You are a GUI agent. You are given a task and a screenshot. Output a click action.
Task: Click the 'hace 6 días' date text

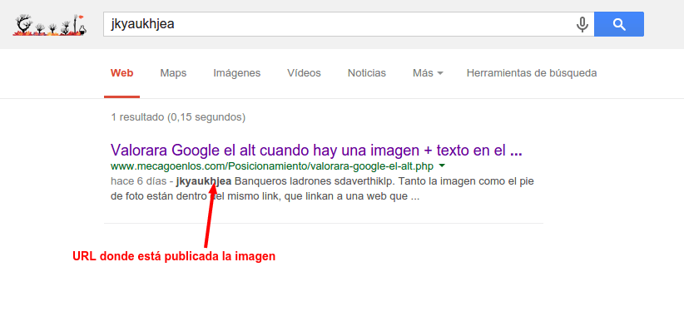pyautogui.click(x=138, y=181)
